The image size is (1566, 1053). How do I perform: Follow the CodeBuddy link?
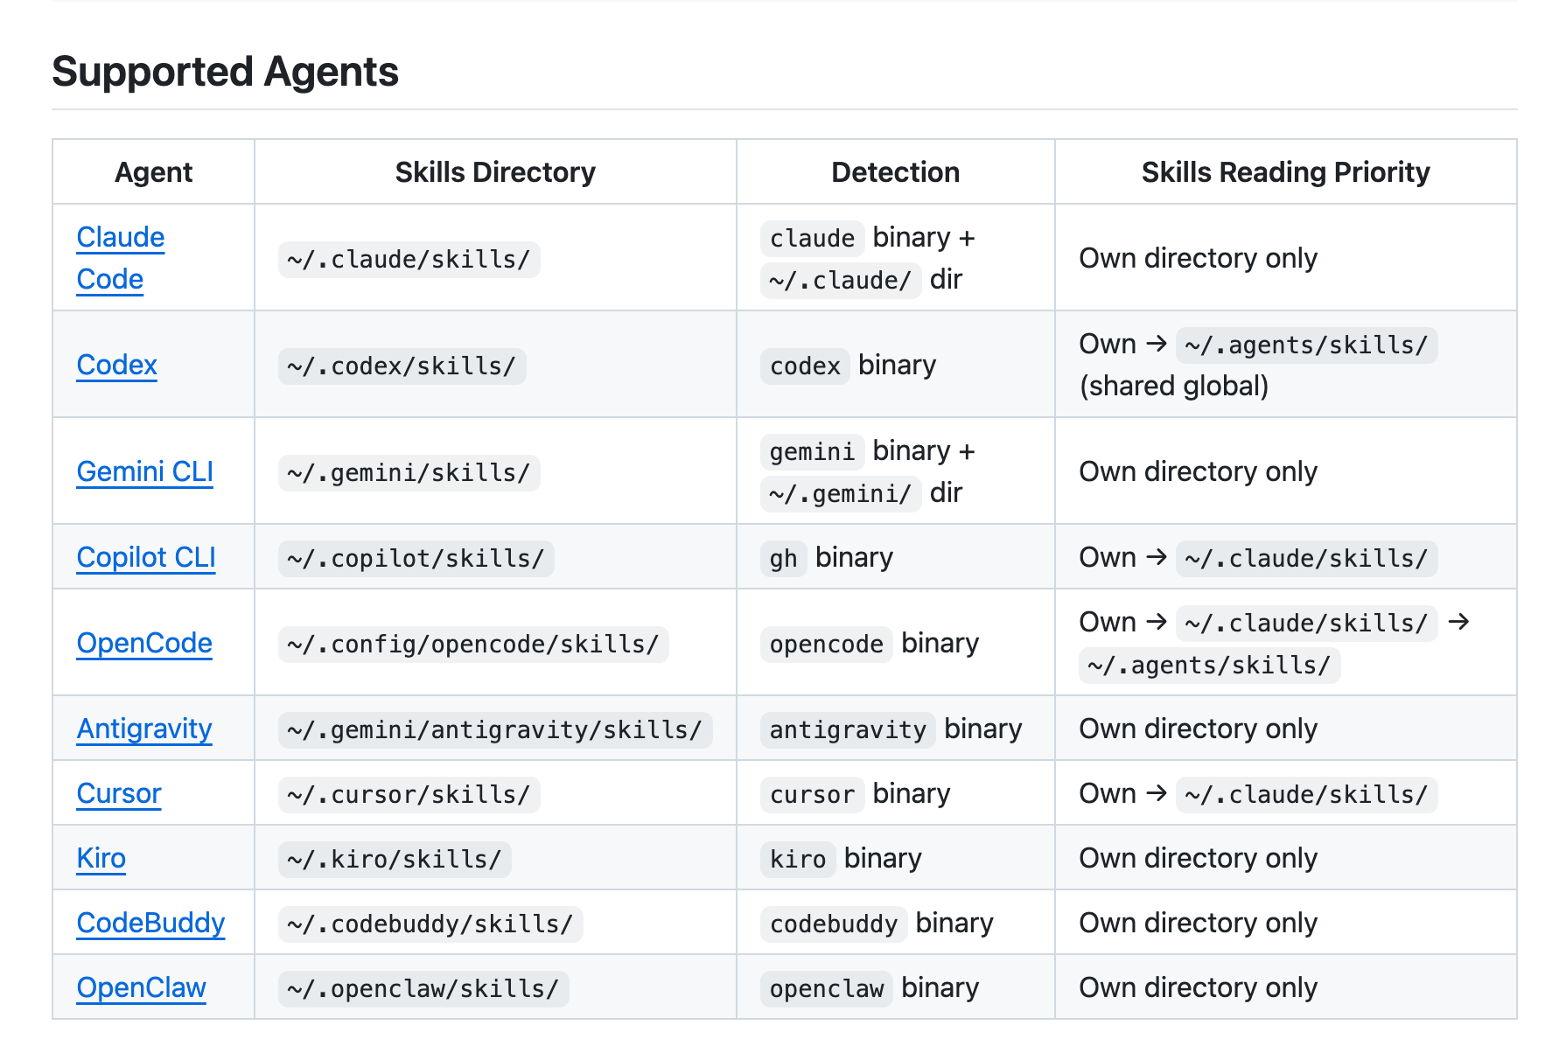coord(150,924)
